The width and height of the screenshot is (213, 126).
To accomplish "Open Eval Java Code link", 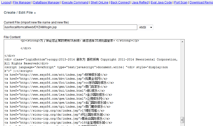I will [x=161, y=2].
